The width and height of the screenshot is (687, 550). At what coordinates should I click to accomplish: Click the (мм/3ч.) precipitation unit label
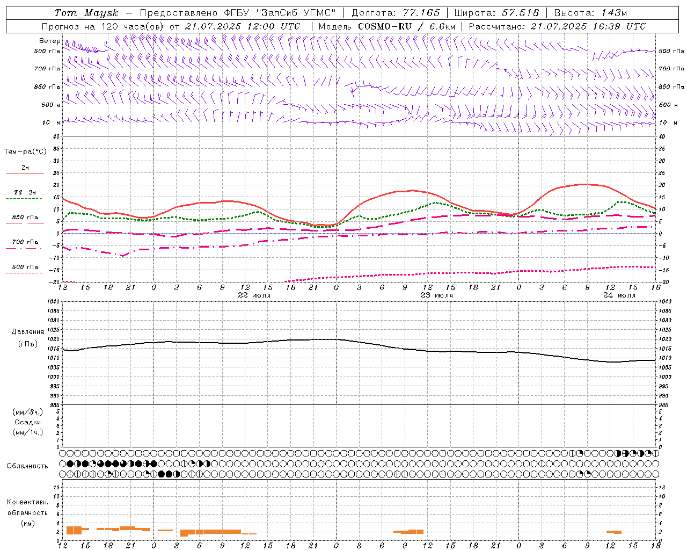28,412
